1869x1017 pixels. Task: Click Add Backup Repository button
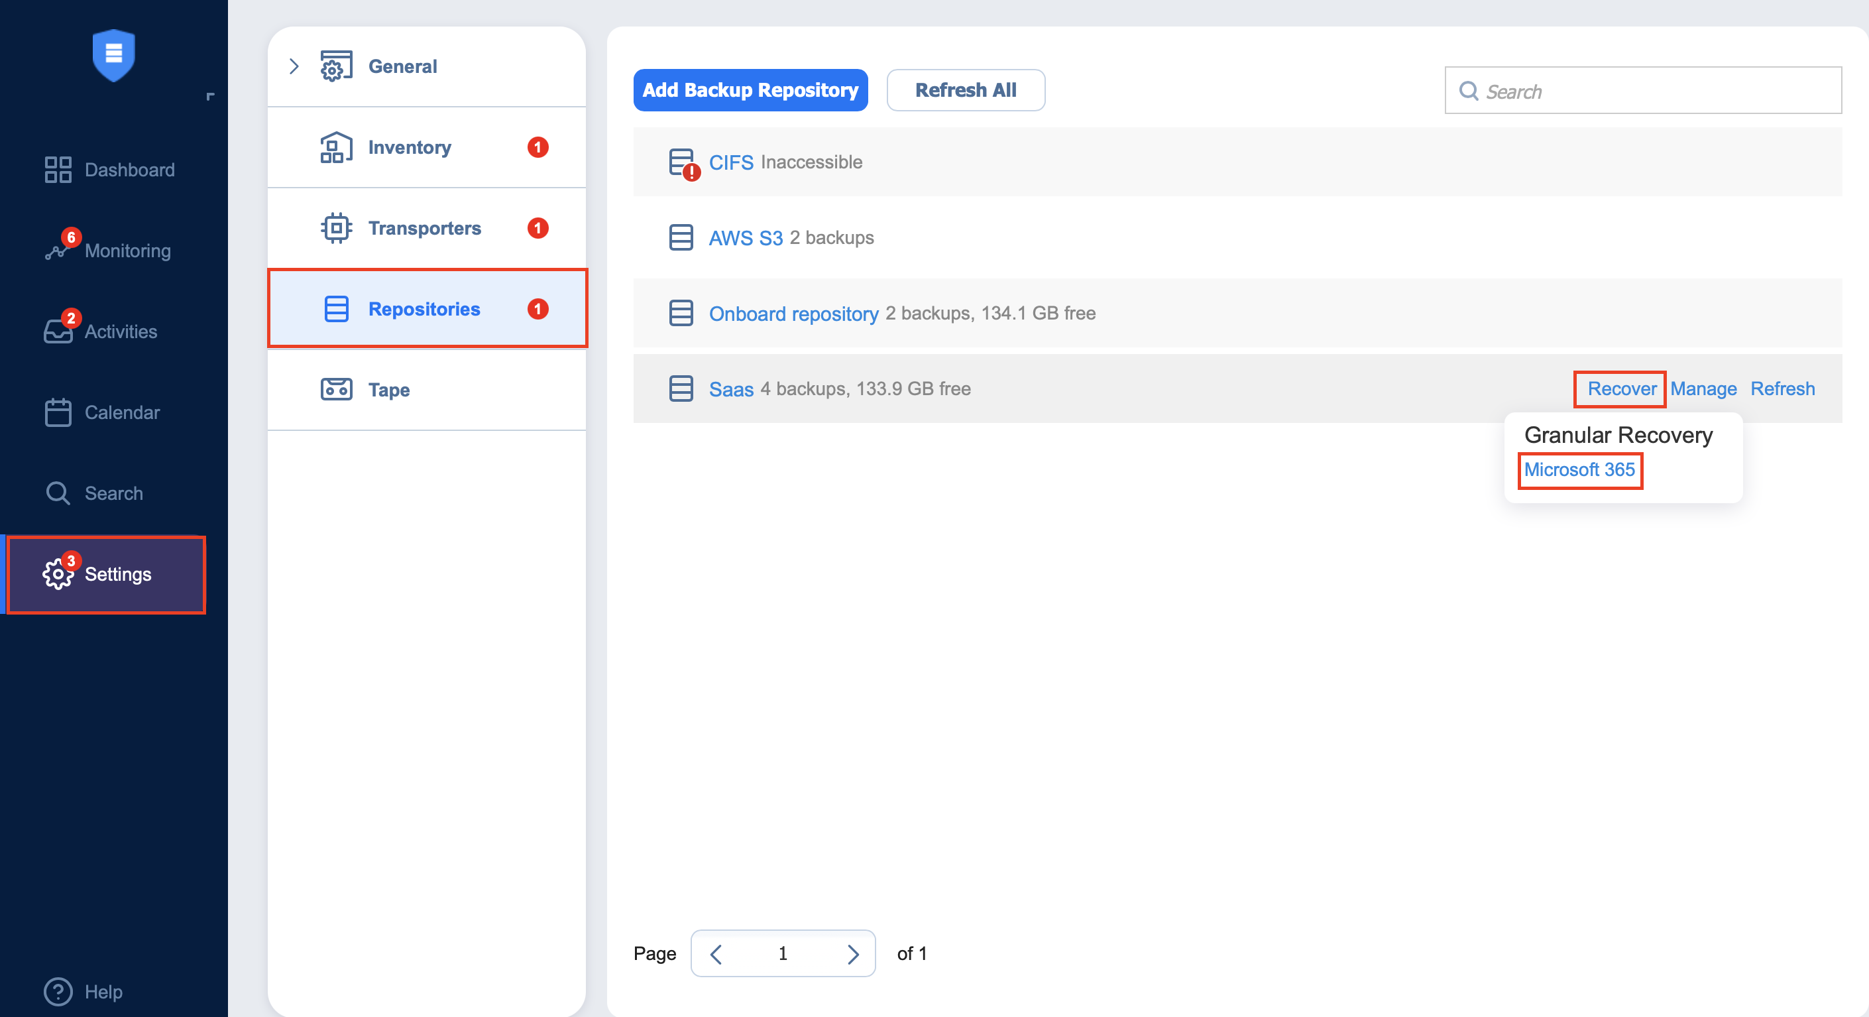[x=750, y=90]
